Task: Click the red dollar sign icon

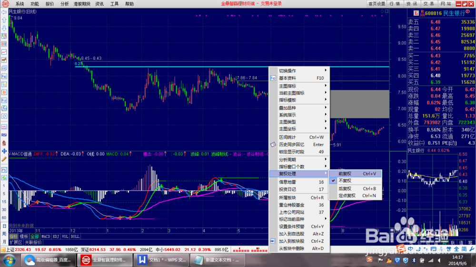Action: (x=4, y=143)
